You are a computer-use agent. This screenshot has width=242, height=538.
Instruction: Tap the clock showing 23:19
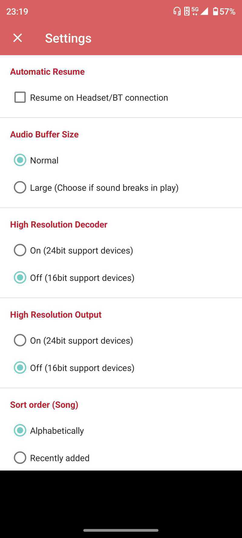click(x=17, y=12)
